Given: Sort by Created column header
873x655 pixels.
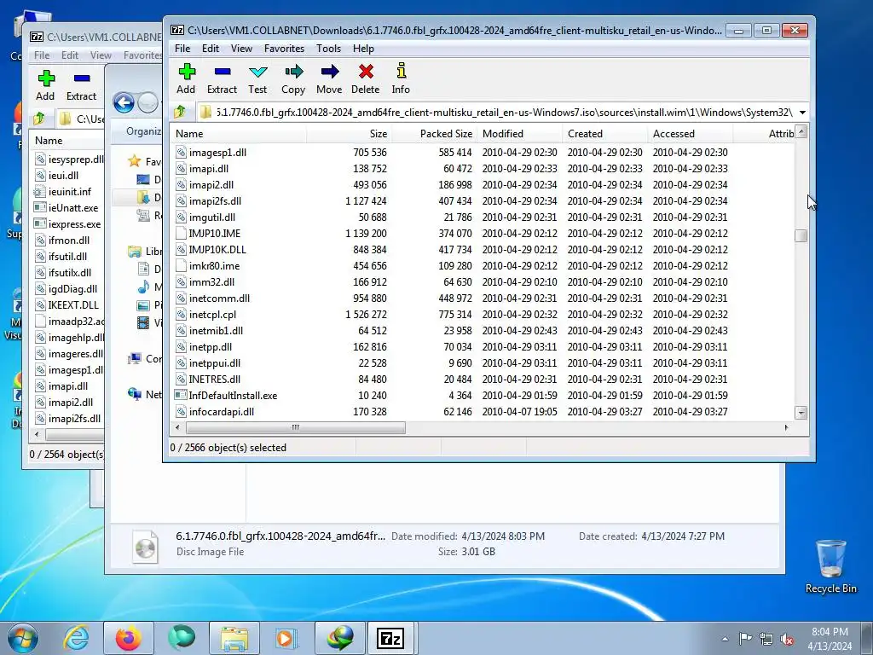Looking at the screenshot, I should pos(604,134).
